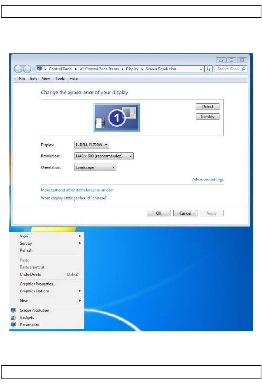Image resolution: width=262 pixels, height=384 pixels.
Task: Click the Forward navigation arrow
Action: 27,69
